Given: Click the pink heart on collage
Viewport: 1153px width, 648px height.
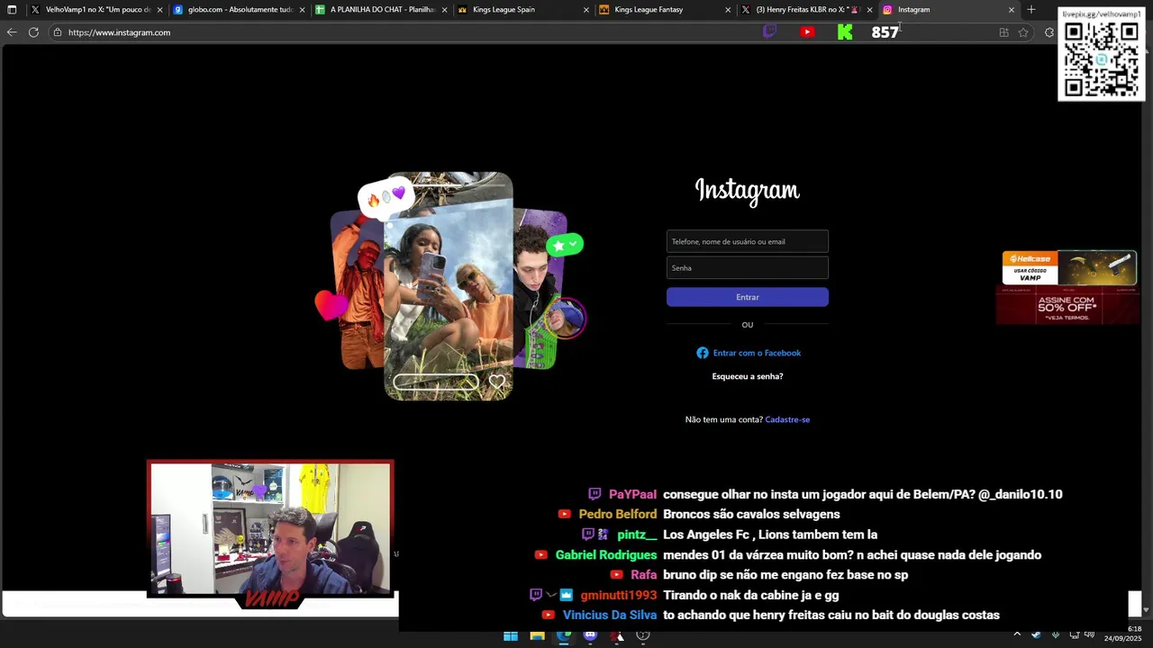Looking at the screenshot, I should pos(331,305).
